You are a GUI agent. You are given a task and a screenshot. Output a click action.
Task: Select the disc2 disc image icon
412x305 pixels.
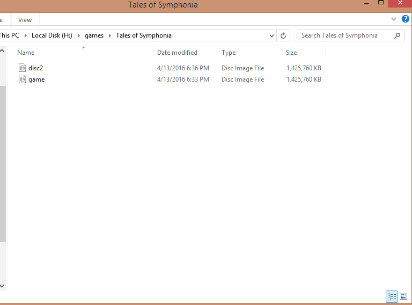tap(23, 68)
